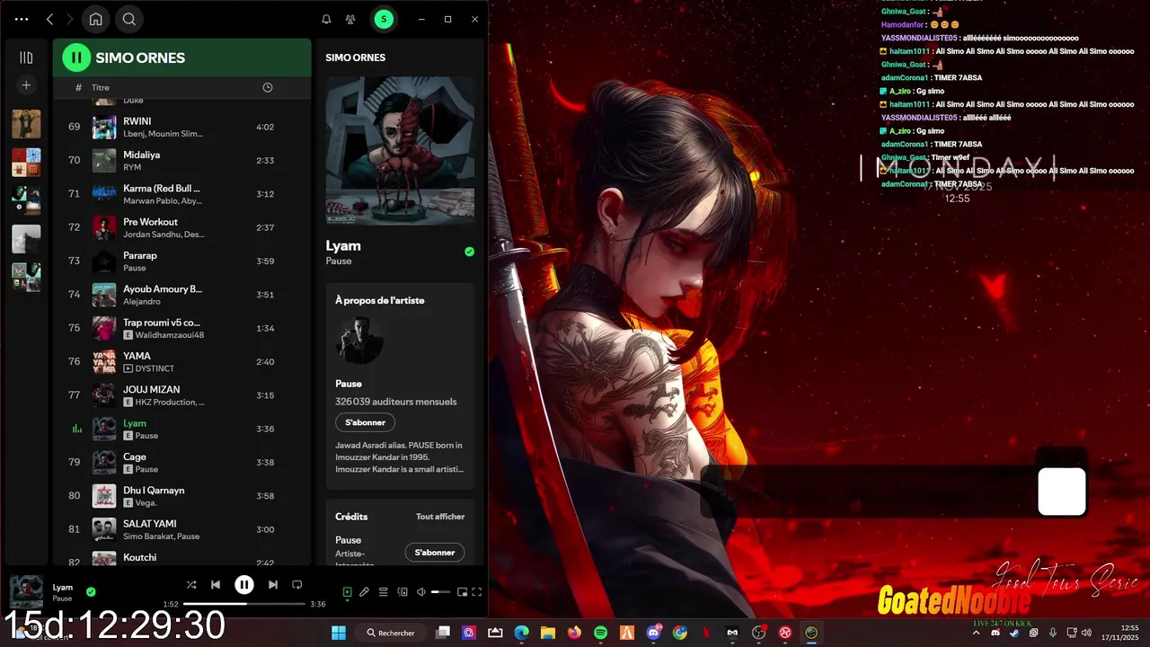The image size is (1150, 647).
Task: Toggle repeat mode
Action: (x=296, y=585)
